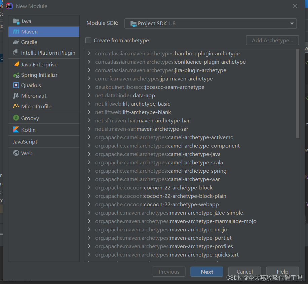This screenshot has height=284, width=308.
Task: Select maven-archetype-har row
Action: 191,121
